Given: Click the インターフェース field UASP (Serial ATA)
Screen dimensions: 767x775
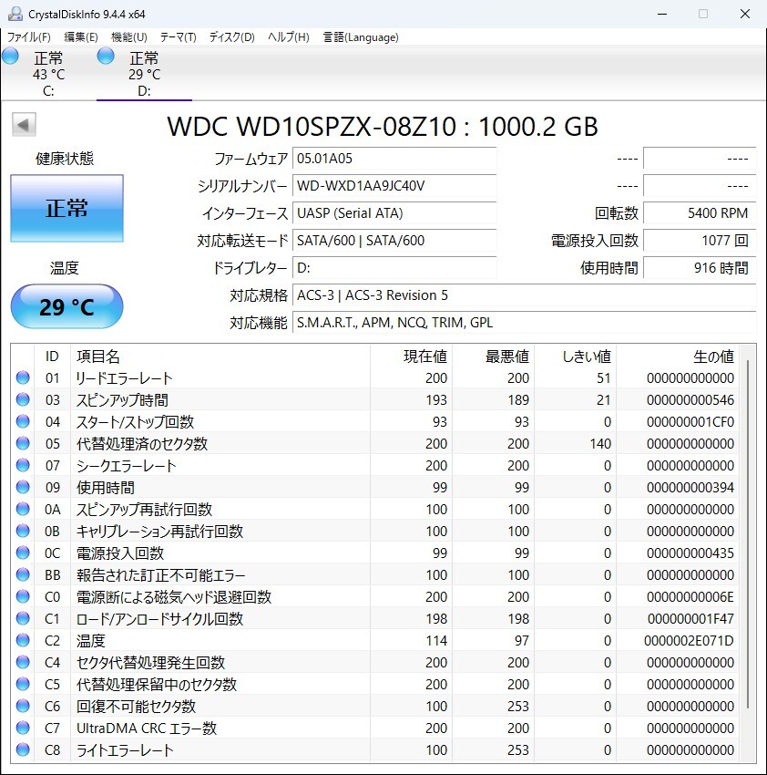Looking at the screenshot, I should click(x=394, y=213).
